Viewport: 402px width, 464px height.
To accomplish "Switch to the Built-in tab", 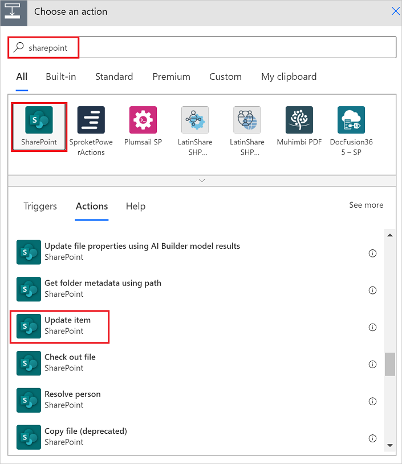I will pyautogui.click(x=61, y=76).
